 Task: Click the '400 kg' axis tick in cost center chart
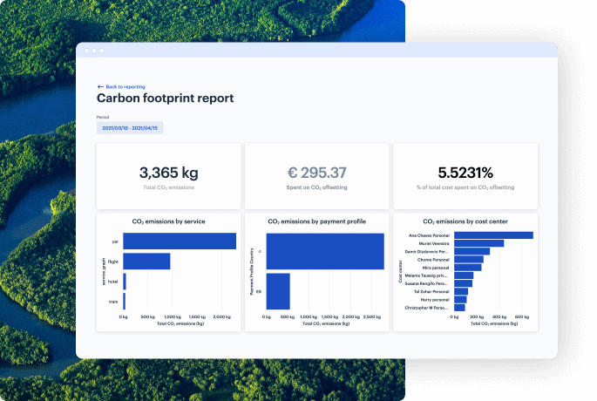click(499, 316)
